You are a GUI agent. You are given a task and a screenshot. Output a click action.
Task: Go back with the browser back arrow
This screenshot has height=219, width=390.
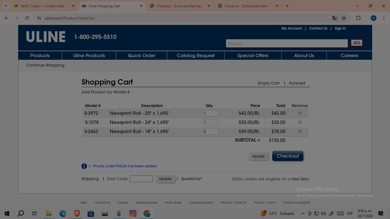pyautogui.click(x=6, y=18)
